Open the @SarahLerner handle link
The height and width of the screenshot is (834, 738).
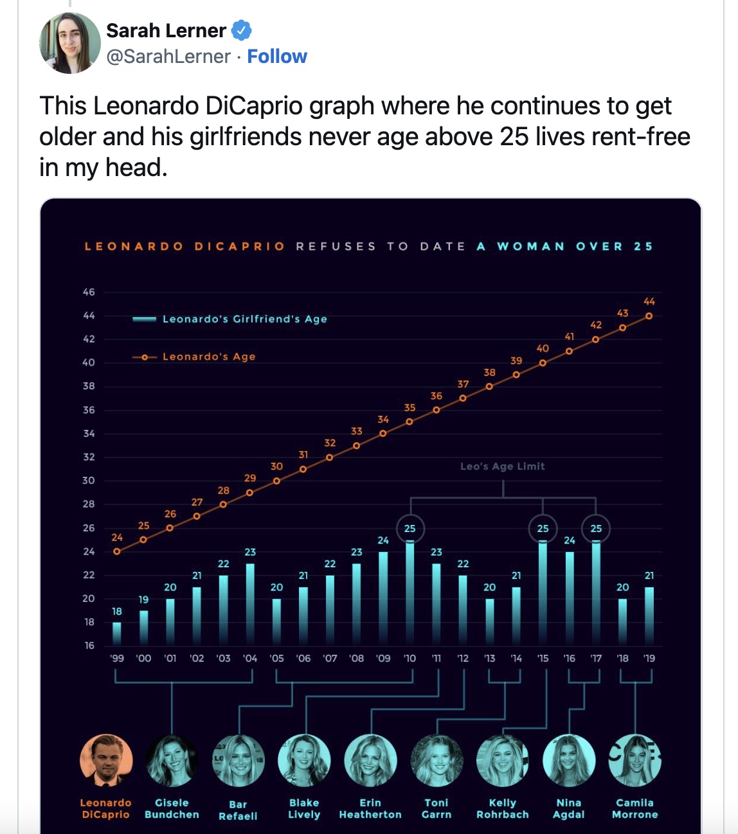click(x=168, y=57)
